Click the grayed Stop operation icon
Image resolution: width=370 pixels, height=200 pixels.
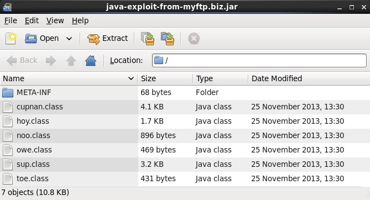click(194, 39)
